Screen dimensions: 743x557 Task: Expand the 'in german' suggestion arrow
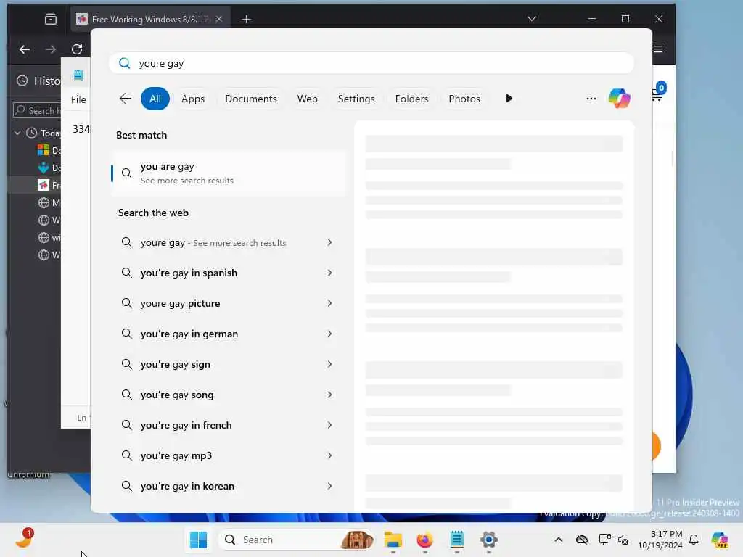(x=330, y=334)
